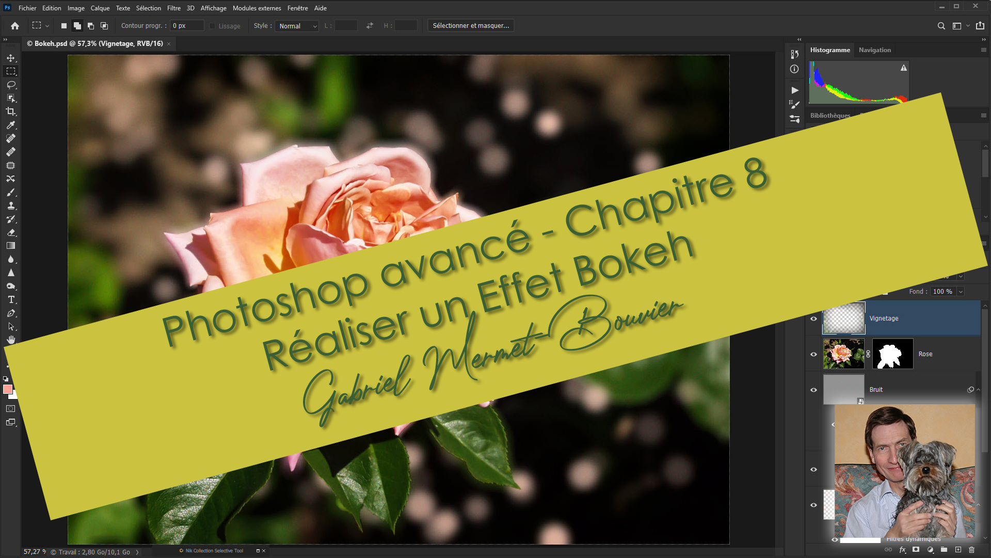This screenshot has width=991, height=558.
Task: Select the Lasso tool
Action: (11, 85)
